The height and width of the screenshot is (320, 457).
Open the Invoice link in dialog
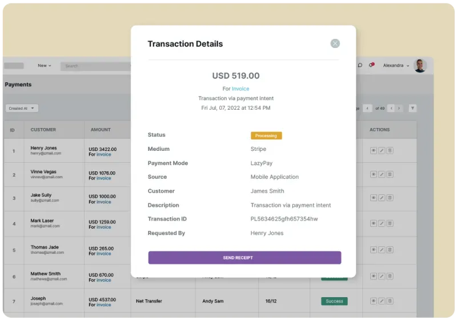coord(240,89)
